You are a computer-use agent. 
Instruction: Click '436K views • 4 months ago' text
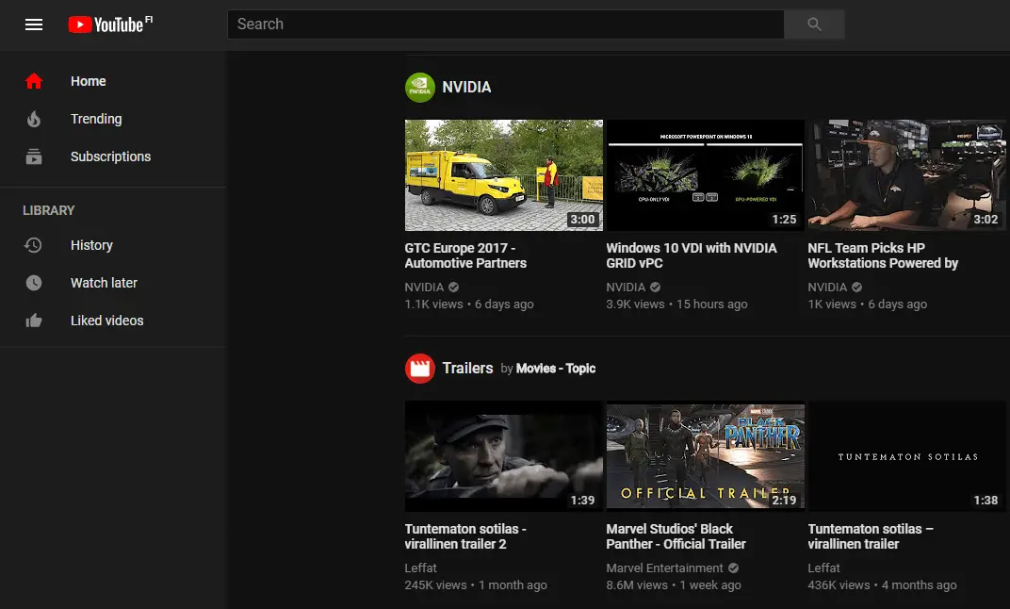pyautogui.click(x=883, y=585)
